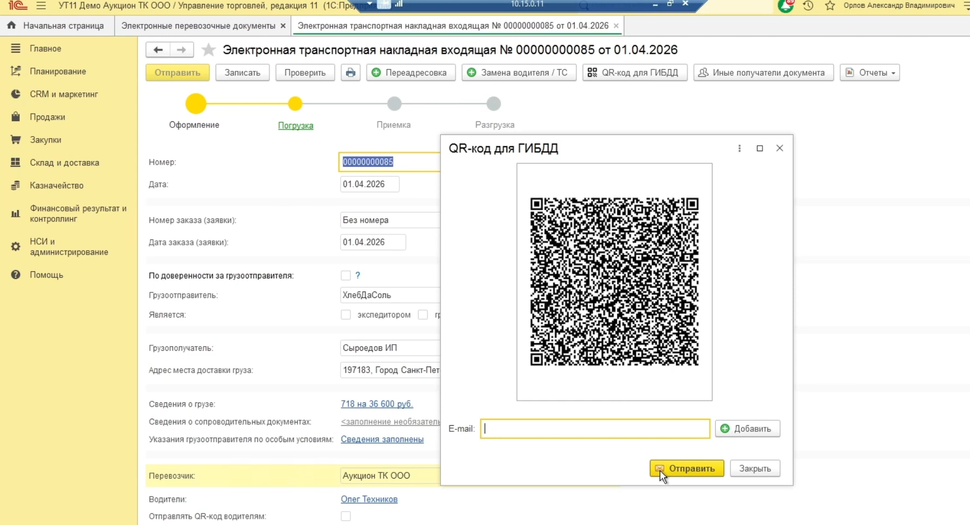Click the Home icon for Начальная страница
Image resolution: width=970 pixels, height=525 pixels.
[12, 26]
